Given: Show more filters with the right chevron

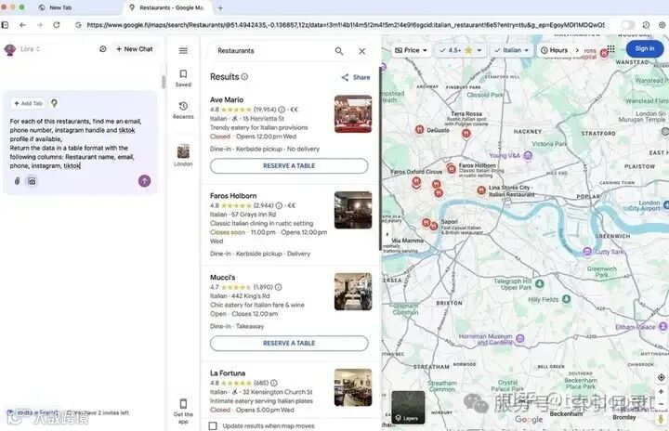Looking at the screenshot, I should pyautogui.click(x=577, y=50).
